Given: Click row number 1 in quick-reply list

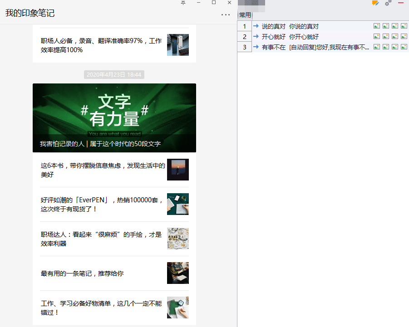Looking at the screenshot, I should 244,26.
